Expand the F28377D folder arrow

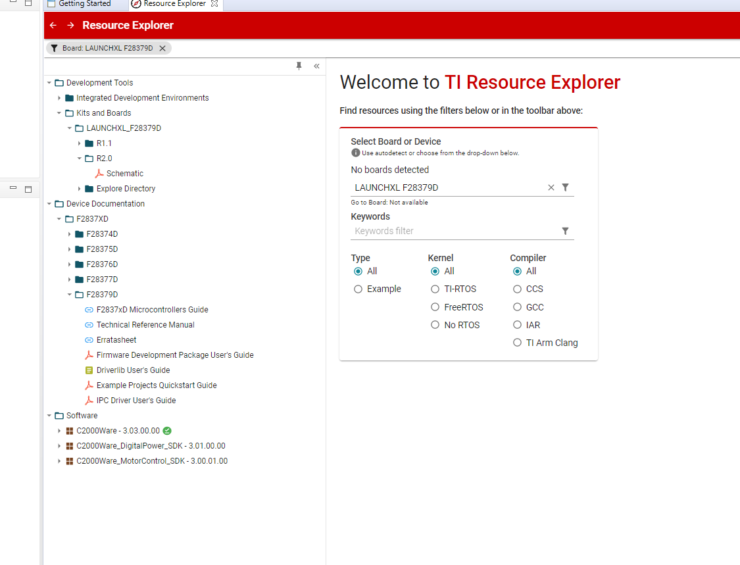69,279
